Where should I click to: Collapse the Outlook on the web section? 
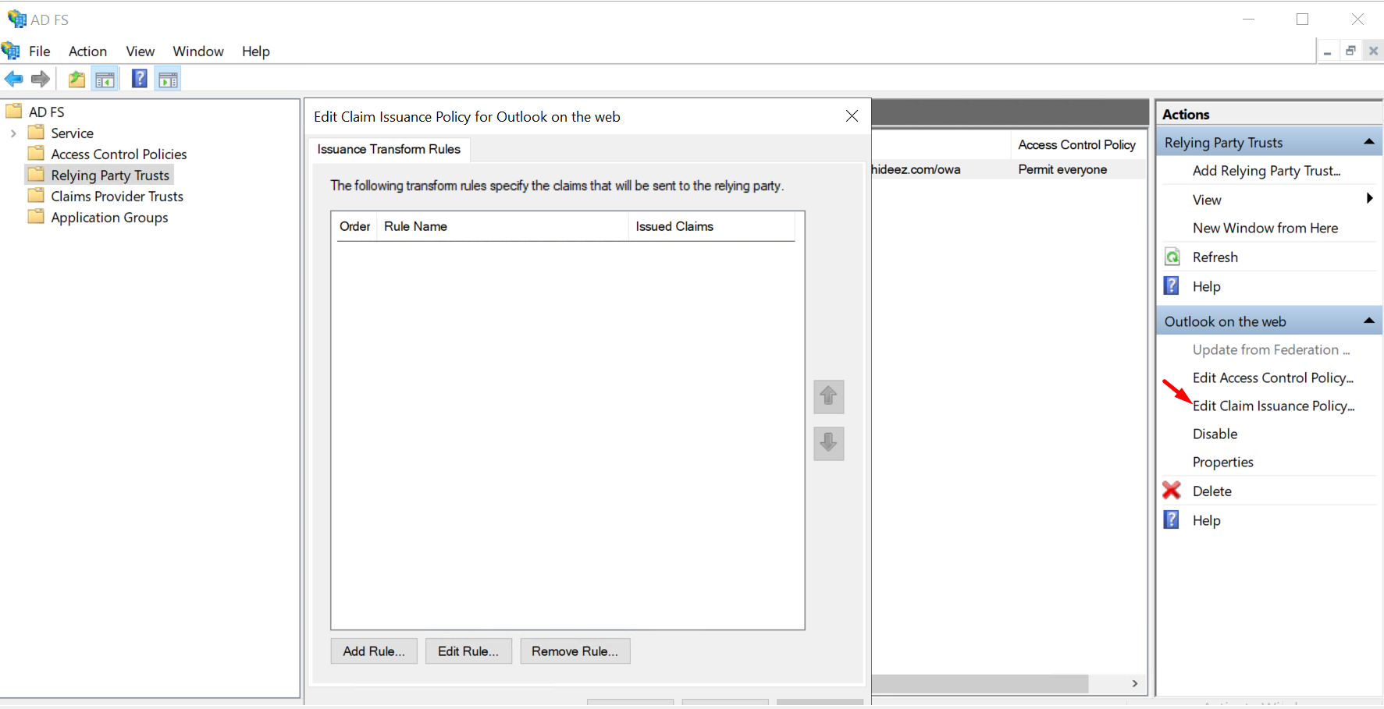coord(1368,321)
